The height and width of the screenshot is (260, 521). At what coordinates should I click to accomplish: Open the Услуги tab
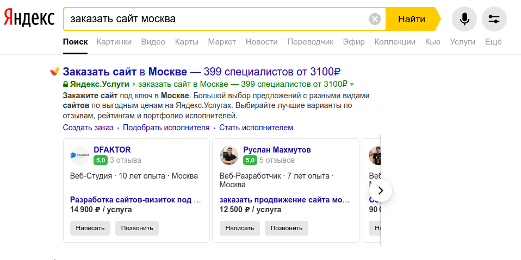click(x=462, y=42)
